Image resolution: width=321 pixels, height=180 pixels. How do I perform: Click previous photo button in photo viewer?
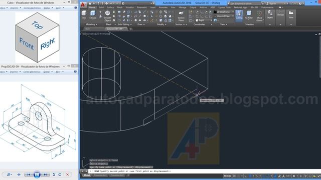[29, 174]
